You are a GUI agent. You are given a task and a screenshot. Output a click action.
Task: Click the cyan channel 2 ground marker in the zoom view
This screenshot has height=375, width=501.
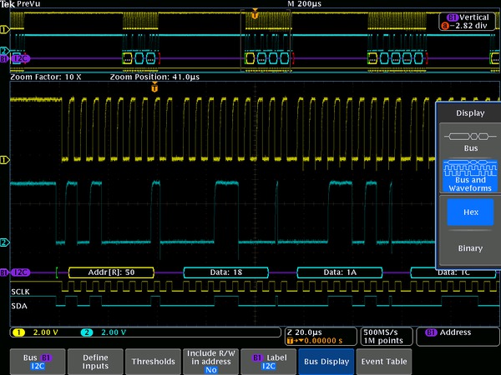4,242
